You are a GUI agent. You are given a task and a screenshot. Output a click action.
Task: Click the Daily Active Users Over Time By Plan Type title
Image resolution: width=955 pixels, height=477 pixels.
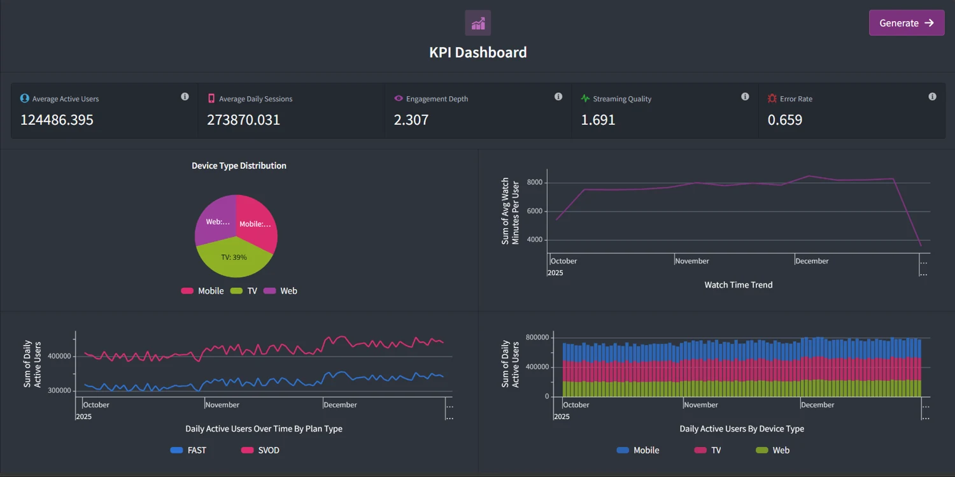point(264,429)
